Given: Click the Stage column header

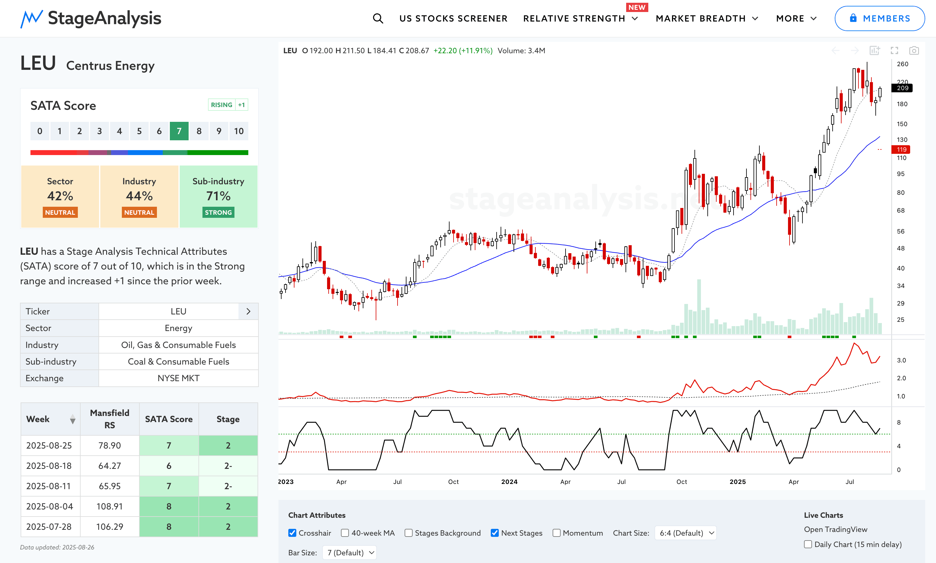Looking at the screenshot, I should 228,419.
